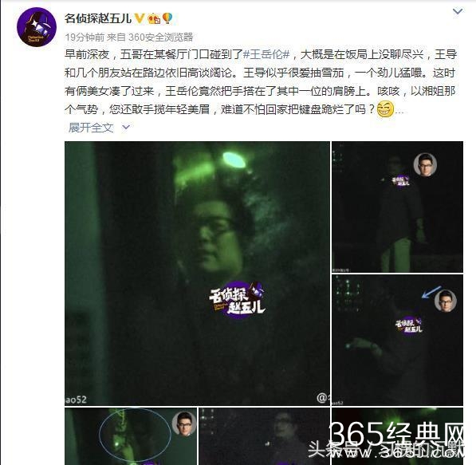This screenshot has height=465, width=476.
Task: Click the membership badge beside the V icon
Action: pos(154,19)
